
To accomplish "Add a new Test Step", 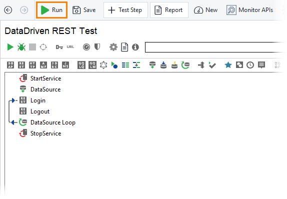I will pyautogui.click(x=125, y=10).
